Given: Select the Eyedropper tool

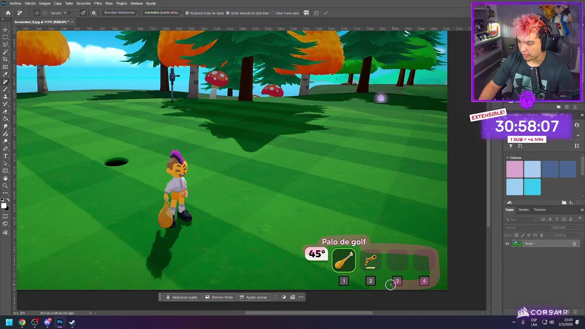Looking at the screenshot, I should coord(5,74).
